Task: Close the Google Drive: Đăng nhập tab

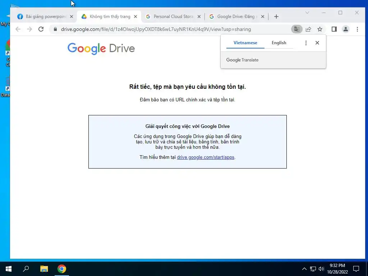Action: coord(263,17)
